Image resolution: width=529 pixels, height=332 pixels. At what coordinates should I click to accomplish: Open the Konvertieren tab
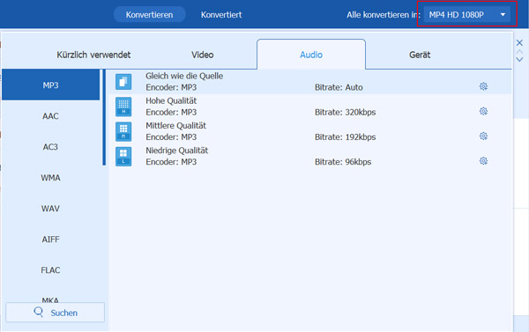pos(150,14)
